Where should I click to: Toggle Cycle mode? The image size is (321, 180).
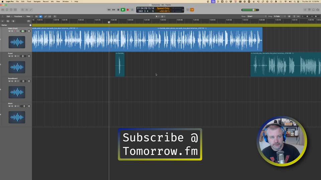click(x=132, y=10)
